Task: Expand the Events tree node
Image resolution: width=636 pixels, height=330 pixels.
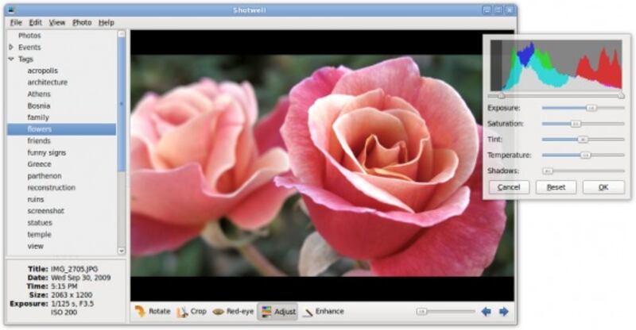Action: point(11,47)
